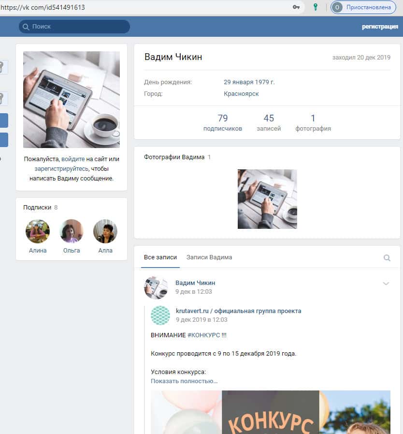
Task: Open Вадим Чикин's main profile photo
Action: (x=72, y=99)
